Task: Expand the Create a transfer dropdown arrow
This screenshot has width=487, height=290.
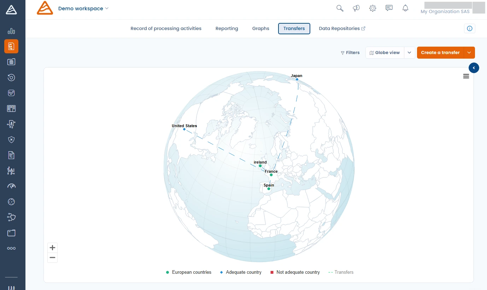Action: pos(469,52)
